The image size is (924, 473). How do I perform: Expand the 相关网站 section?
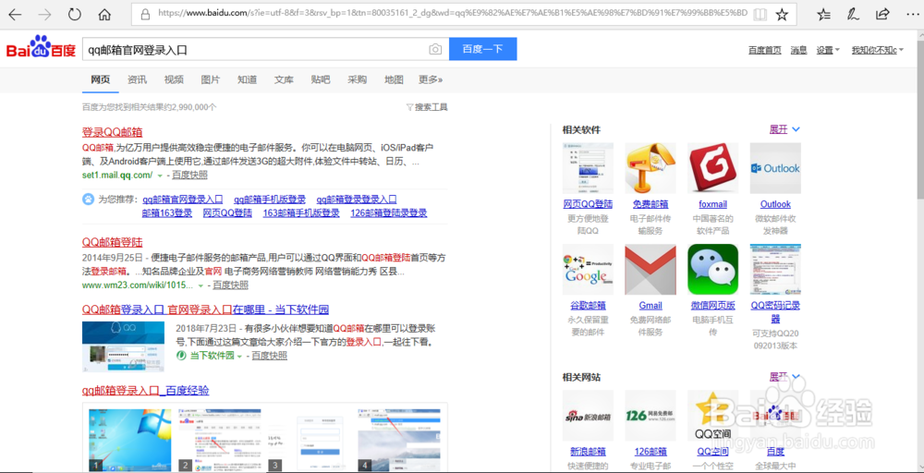784,376
